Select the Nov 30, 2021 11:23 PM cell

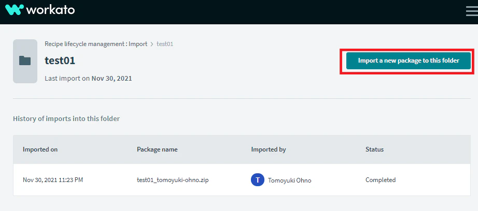(x=53, y=180)
